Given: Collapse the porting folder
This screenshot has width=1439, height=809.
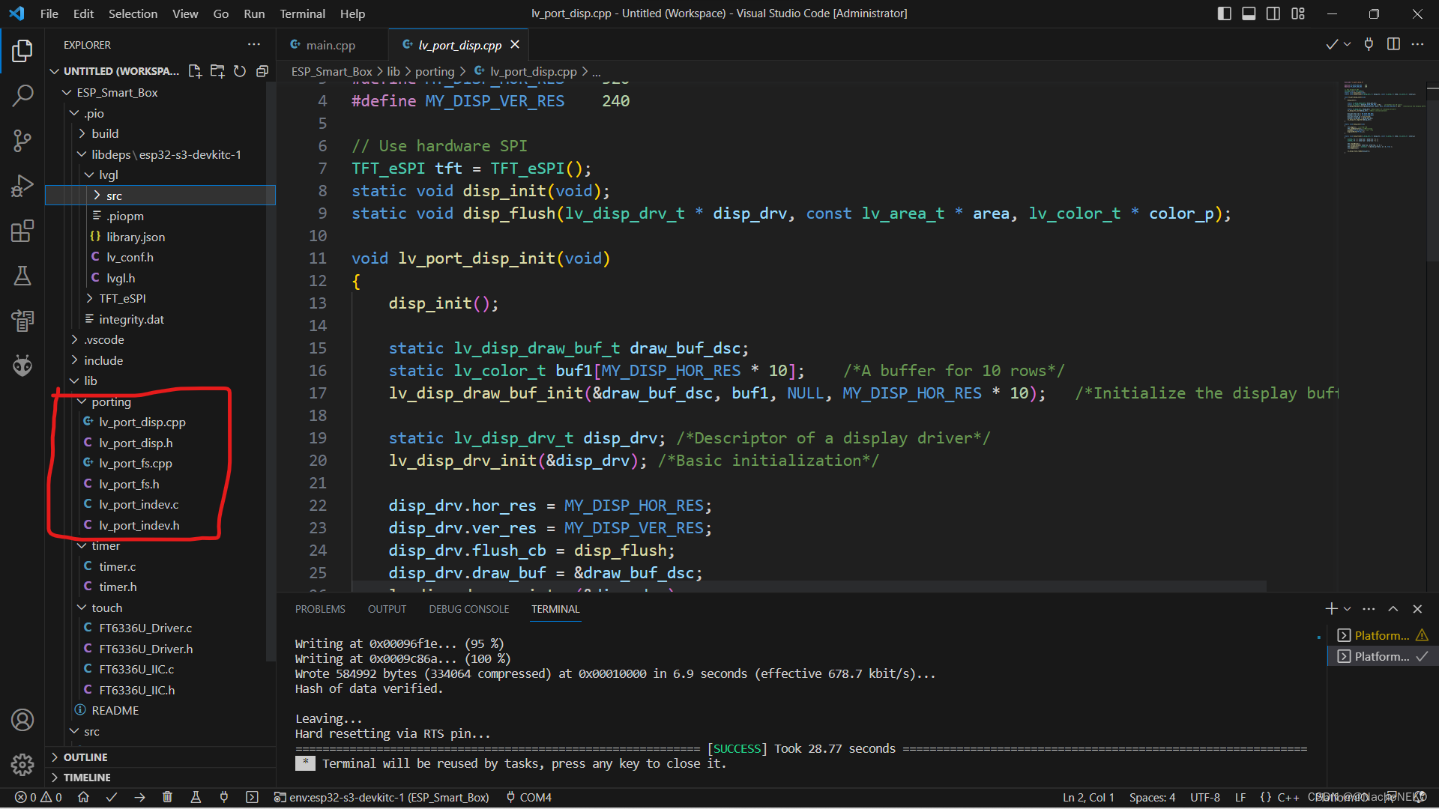Looking at the screenshot, I should [x=111, y=402].
